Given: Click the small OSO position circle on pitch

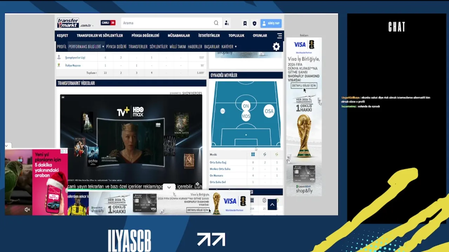Looking at the screenshot, I should coord(222,111).
